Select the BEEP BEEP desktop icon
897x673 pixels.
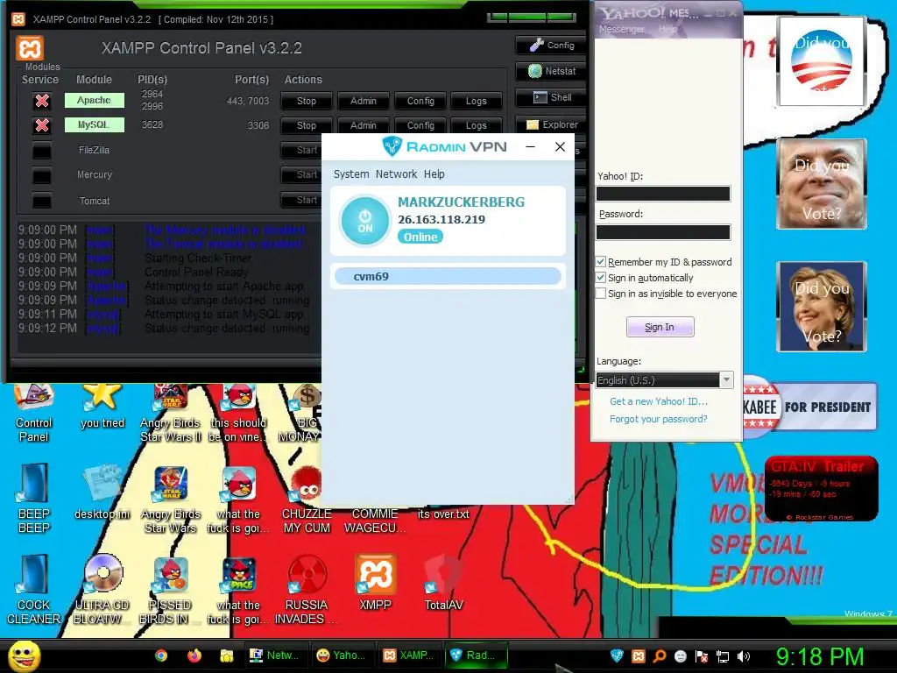(x=33, y=499)
